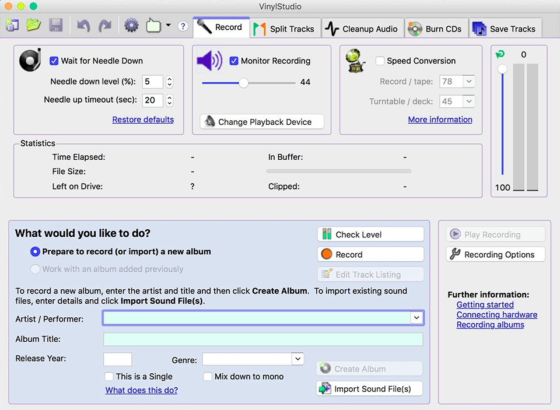Click the Monitor Recording volume slider handle
The image size is (560, 410).
pyautogui.click(x=244, y=83)
